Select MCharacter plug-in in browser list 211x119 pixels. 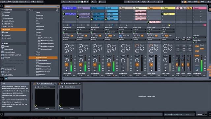(x=43, y=60)
